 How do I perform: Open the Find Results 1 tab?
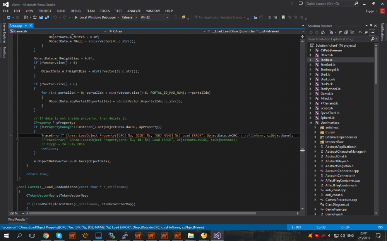(18, 220)
